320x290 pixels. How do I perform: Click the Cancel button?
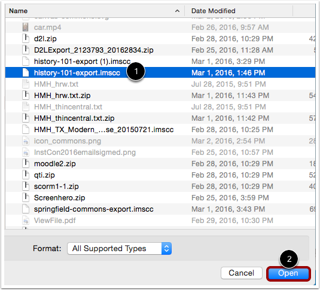242,273
